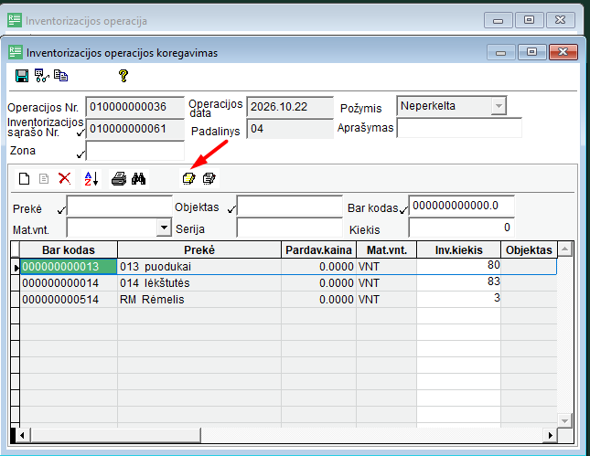Click the Padalinys field with 04
The image size is (590, 456).
tap(290, 129)
